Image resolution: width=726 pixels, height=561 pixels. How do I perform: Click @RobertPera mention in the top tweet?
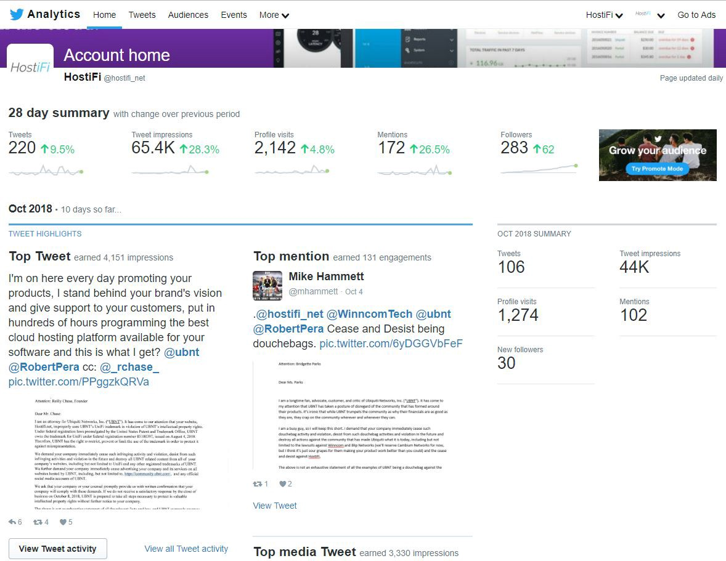[x=44, y=367]
